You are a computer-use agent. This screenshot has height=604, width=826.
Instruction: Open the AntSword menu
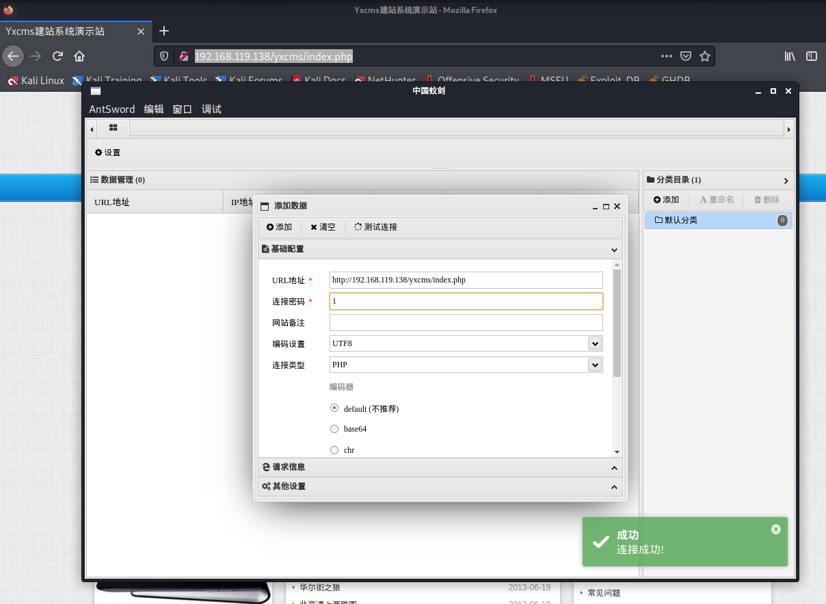pyautogui.click(x=112, y=109)
